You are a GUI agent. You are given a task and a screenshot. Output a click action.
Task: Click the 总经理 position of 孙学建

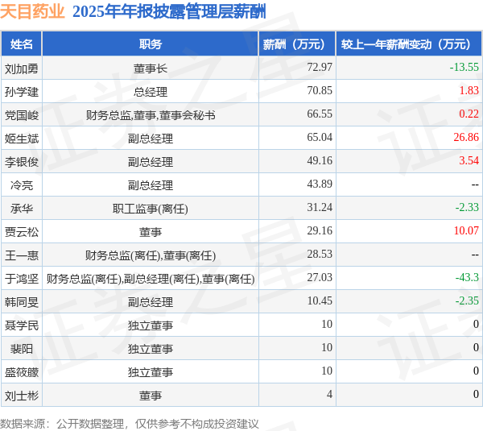[151, 91]
